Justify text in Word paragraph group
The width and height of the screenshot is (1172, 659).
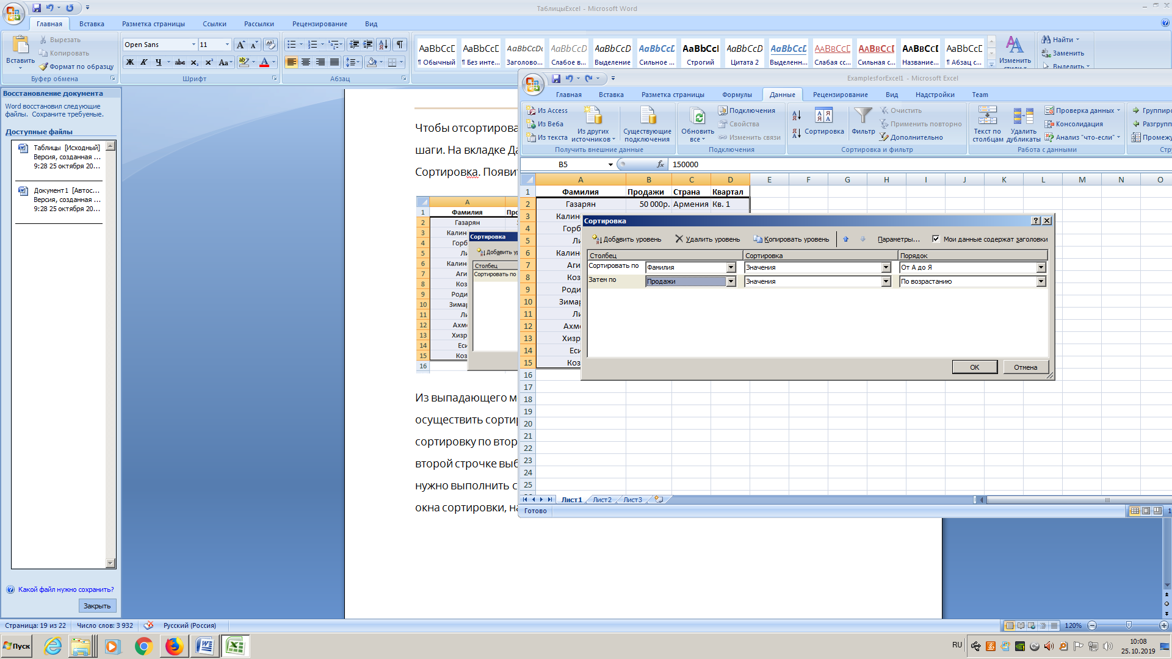click(x=335, y=62)
